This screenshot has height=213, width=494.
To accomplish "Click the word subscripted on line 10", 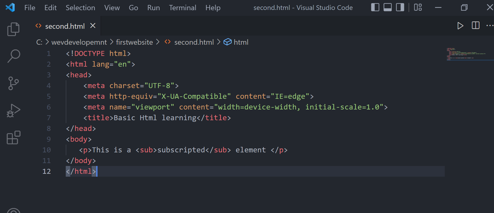I will click(x=181, y=150).
